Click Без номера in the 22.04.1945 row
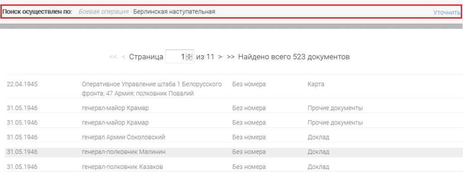Screen dimensions: 463x172 click(x=249, y=84)
